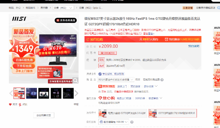Open the delivery address dropdown

tap(116, 80)
